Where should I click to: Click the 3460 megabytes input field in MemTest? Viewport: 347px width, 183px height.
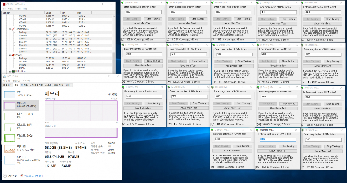tap(143, 12)
